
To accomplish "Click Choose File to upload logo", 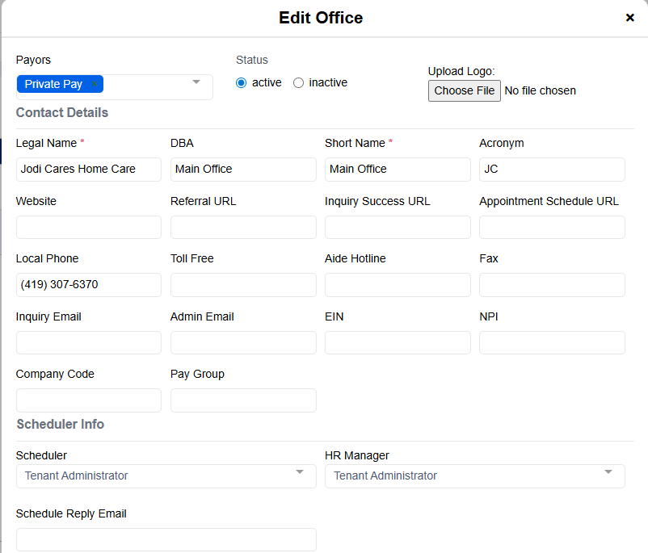I will pyautogui.click(x=464, y=90).
